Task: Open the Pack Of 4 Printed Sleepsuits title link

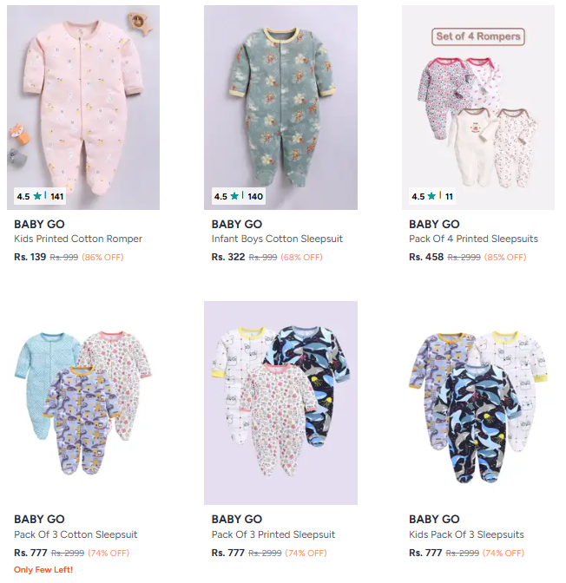Action: [473, 239]
